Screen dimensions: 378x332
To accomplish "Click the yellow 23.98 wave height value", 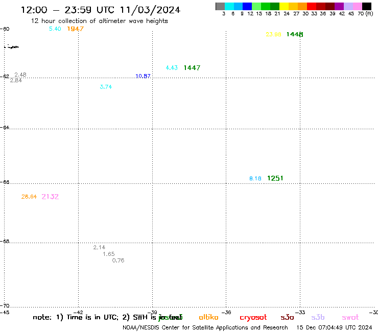I will point(273,34).
